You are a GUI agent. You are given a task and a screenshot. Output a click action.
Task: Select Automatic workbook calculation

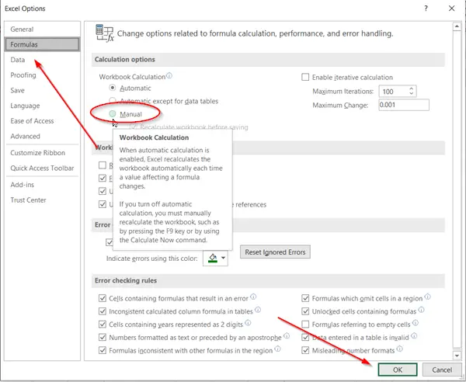pyautogui.click(x=113, y=88)
